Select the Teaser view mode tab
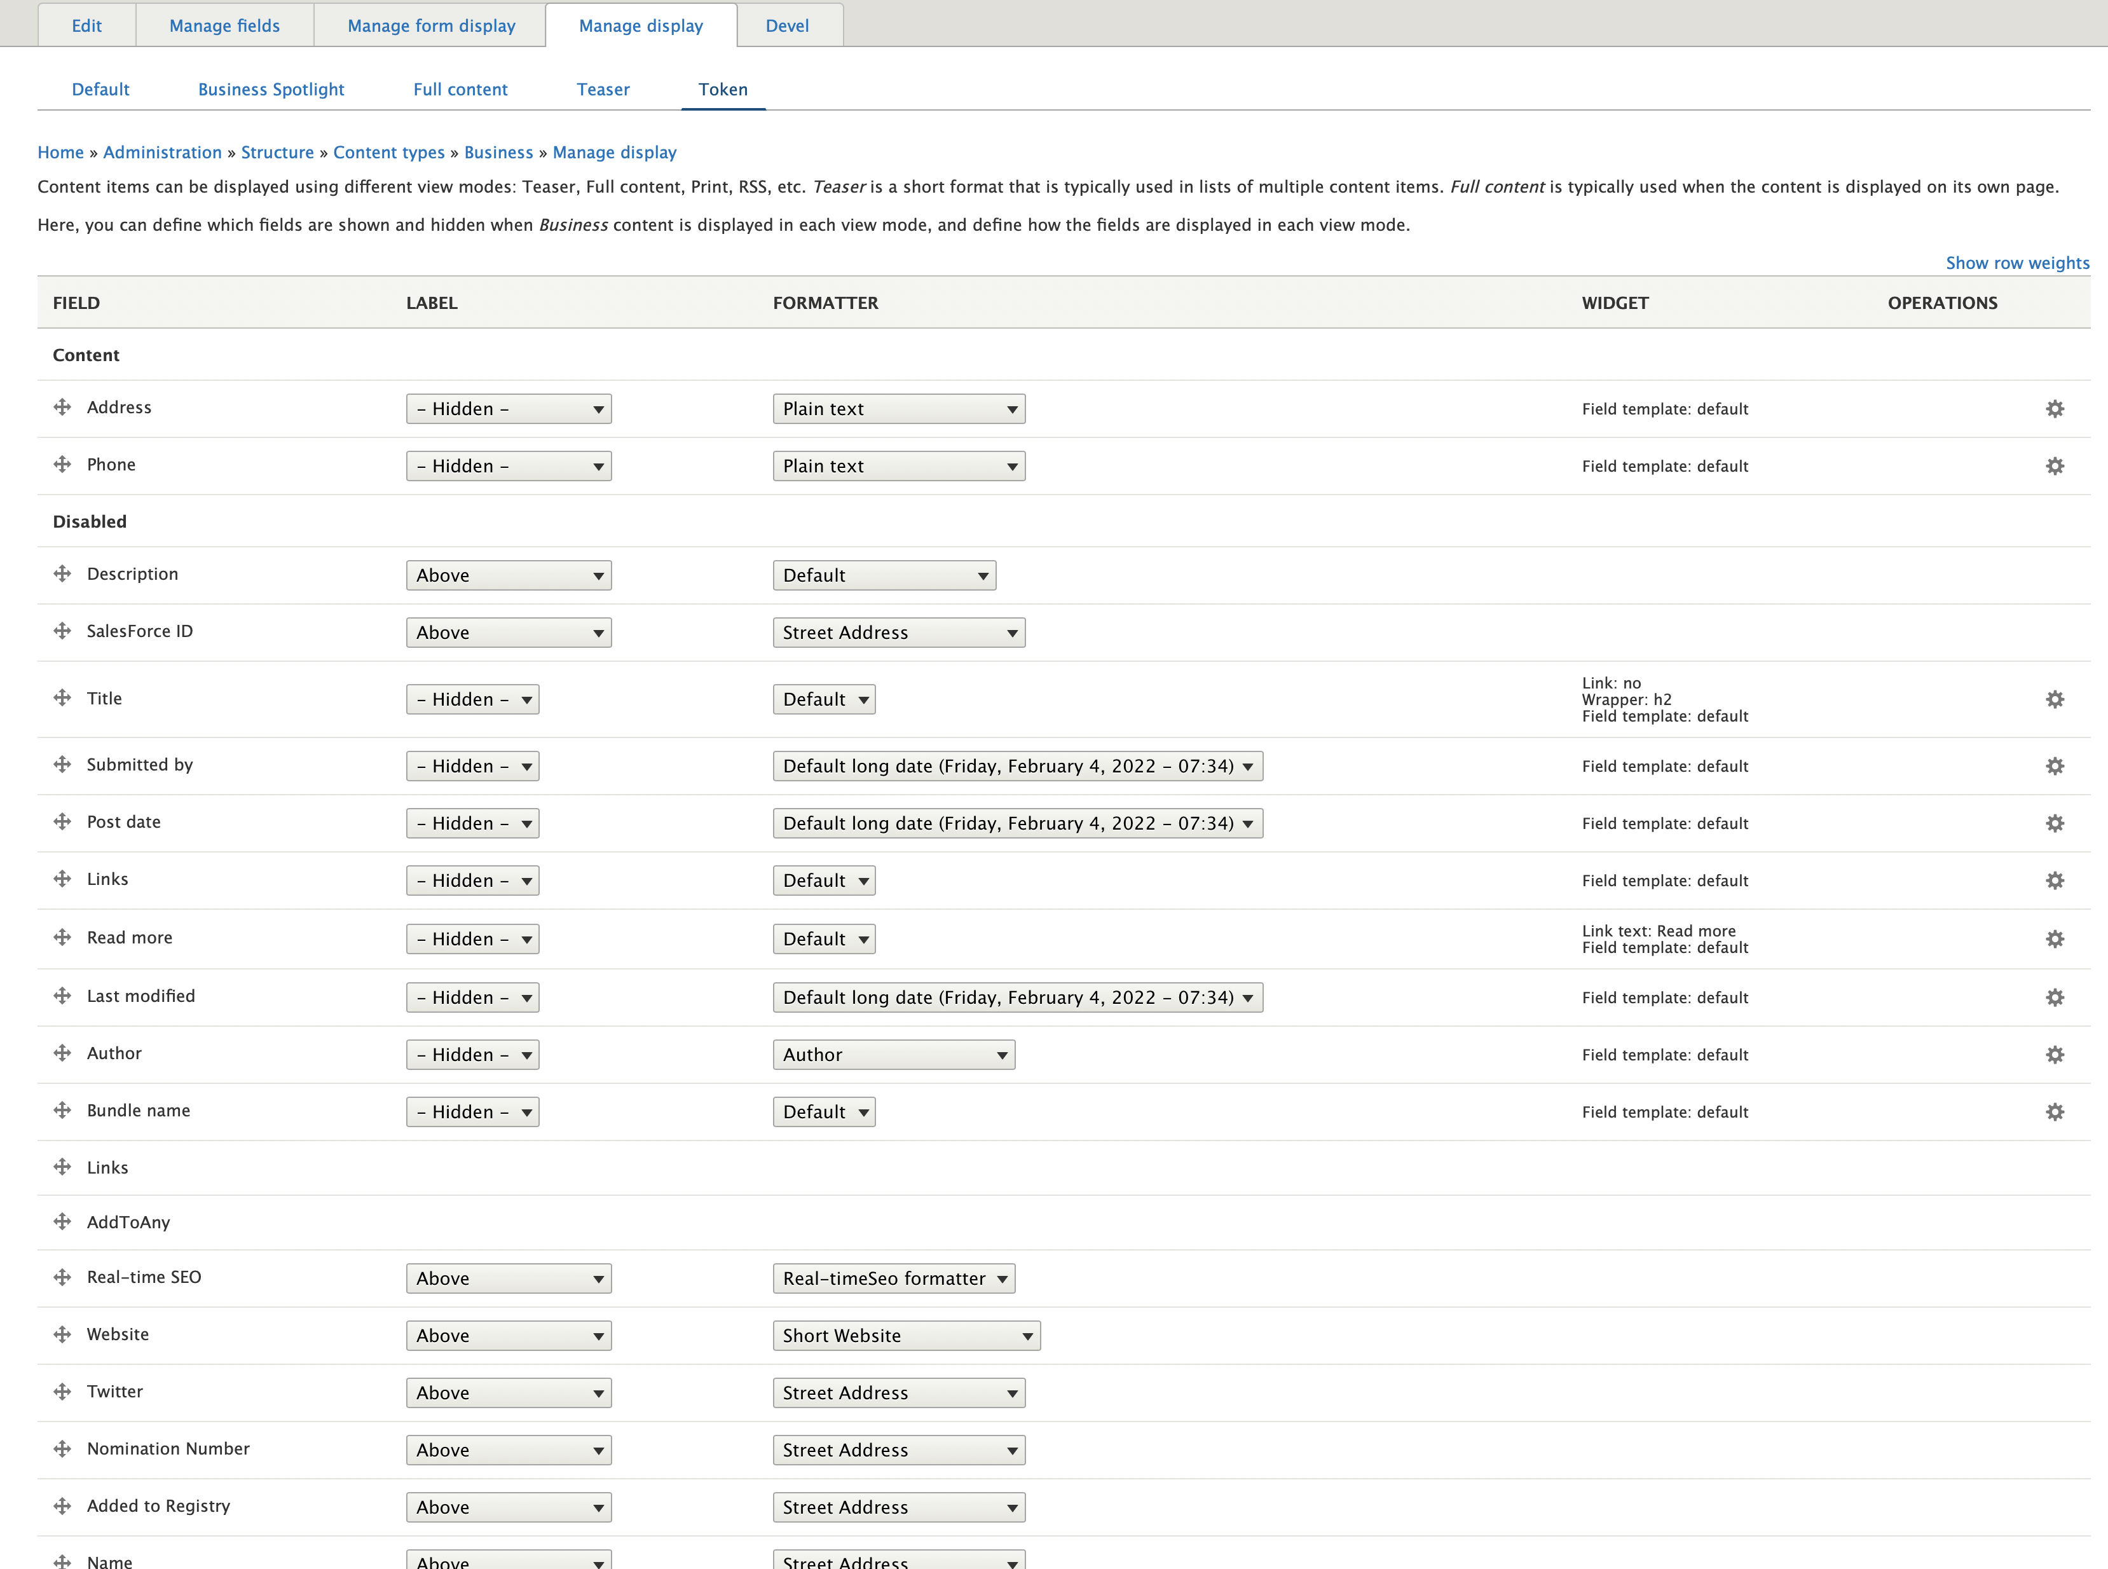2108x1569 pixels. [x=603, y=89]
